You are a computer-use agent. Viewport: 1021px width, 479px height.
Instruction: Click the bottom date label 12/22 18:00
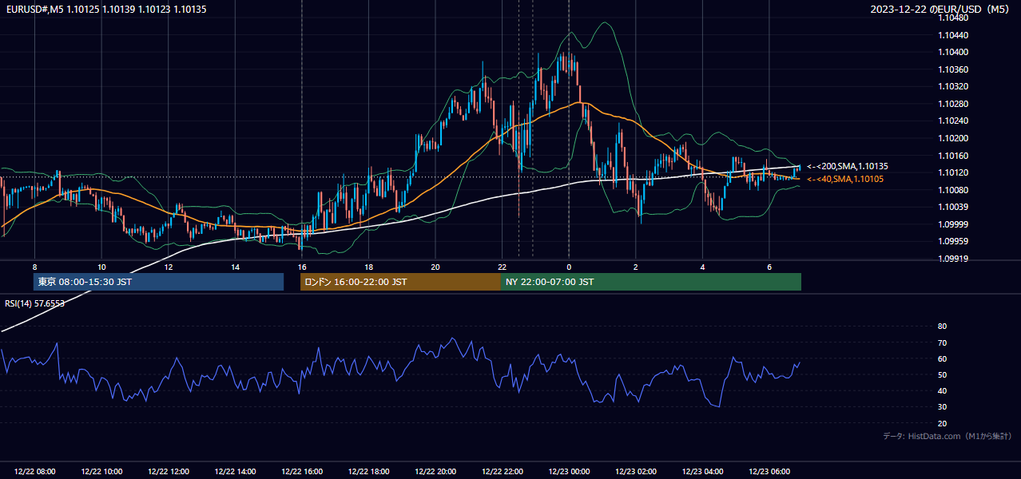click(368, 472)
